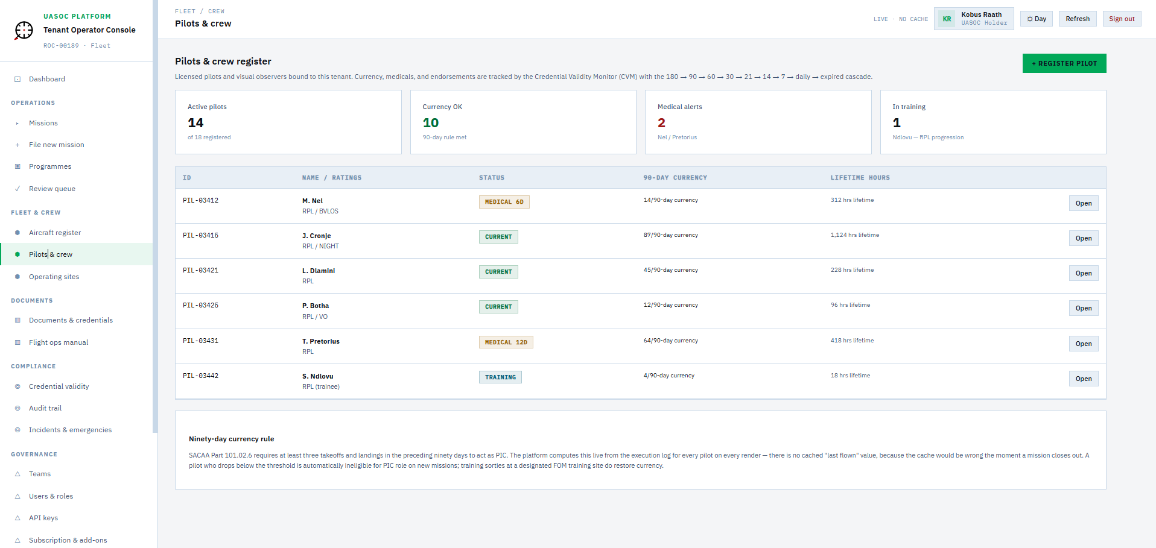
Task: Click the Review queue checkmark icon
Action: coord(17,189)
